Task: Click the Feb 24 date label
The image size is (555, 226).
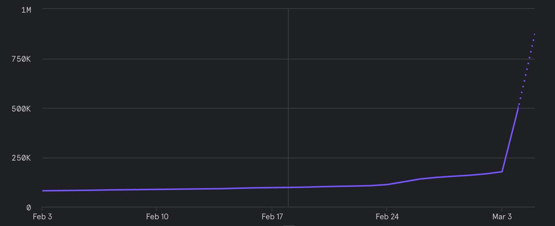Action: tap(387, 217)
